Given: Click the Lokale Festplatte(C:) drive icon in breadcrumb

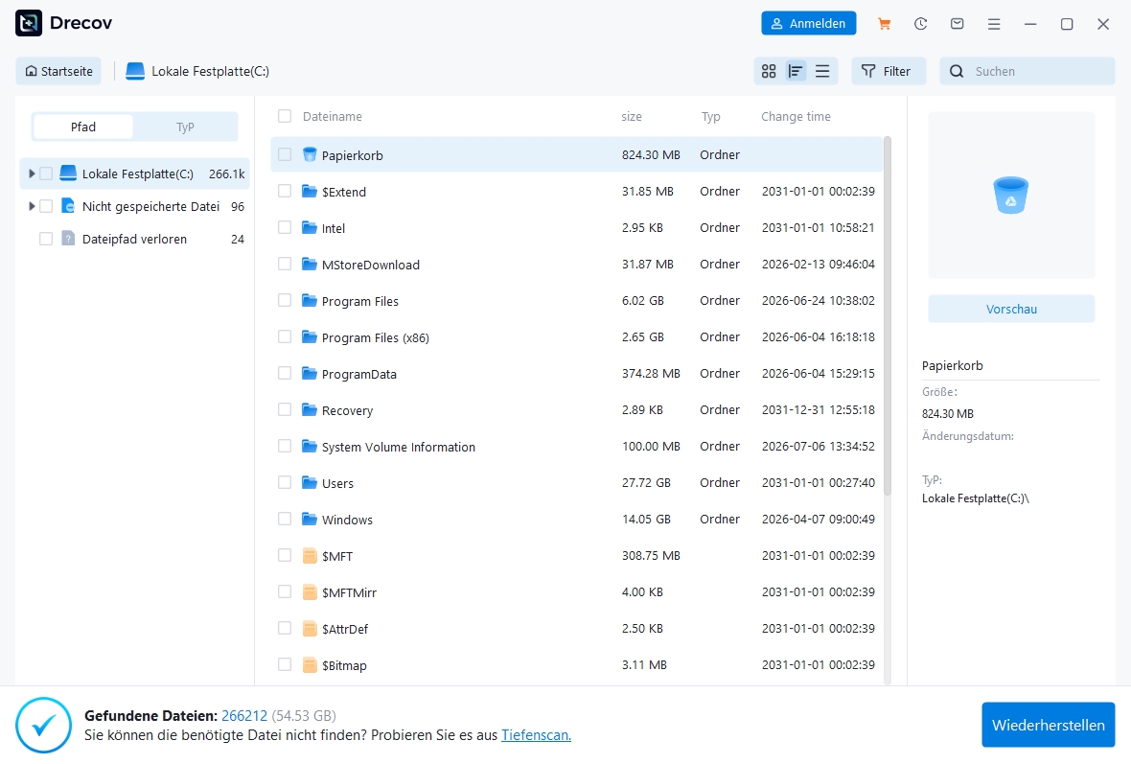Looking at the screenshot, I should pos(135,71).
